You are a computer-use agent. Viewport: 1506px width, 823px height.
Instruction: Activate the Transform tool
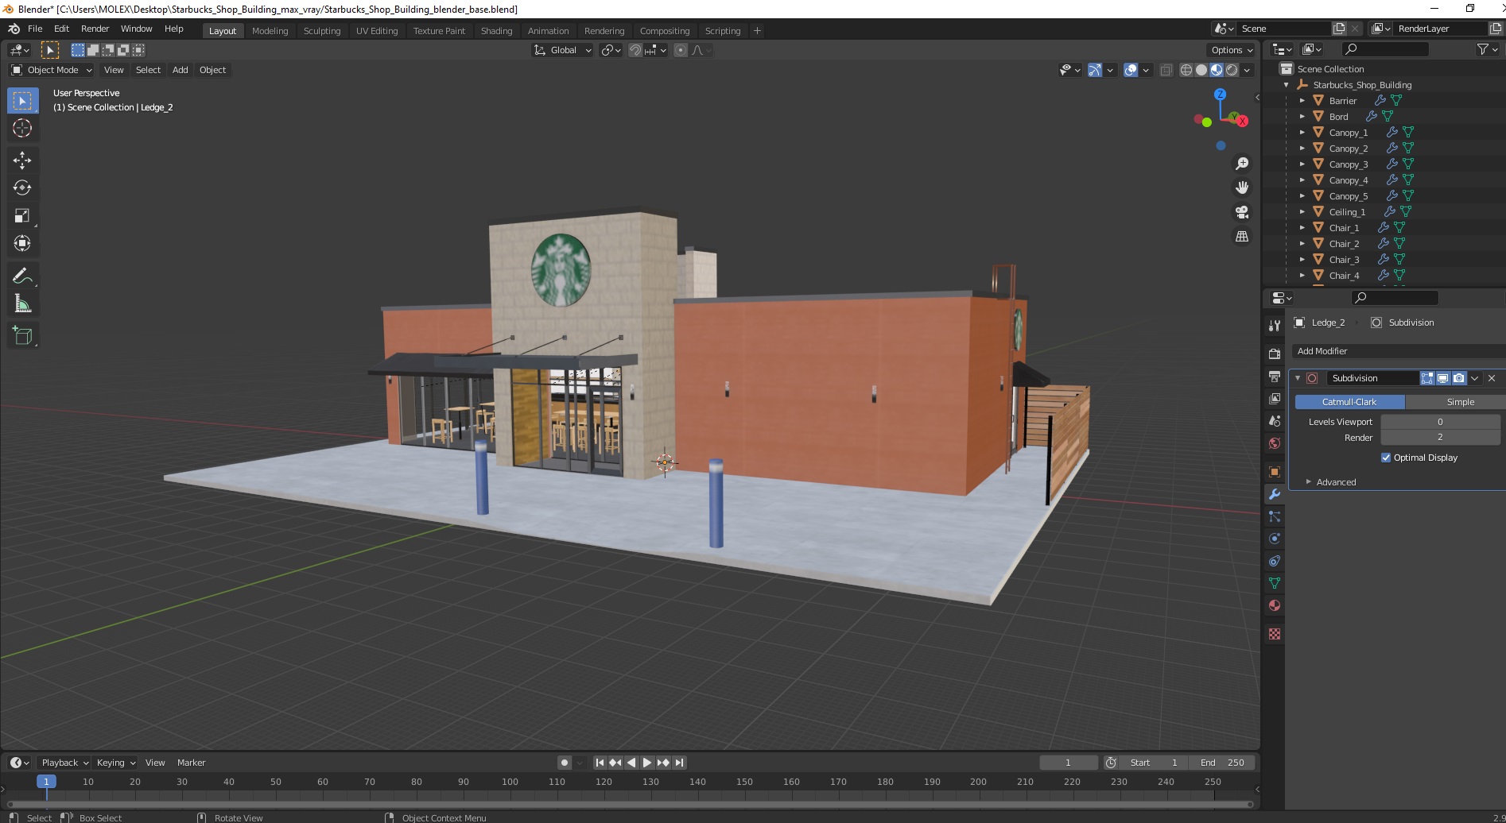click(22, 244)
